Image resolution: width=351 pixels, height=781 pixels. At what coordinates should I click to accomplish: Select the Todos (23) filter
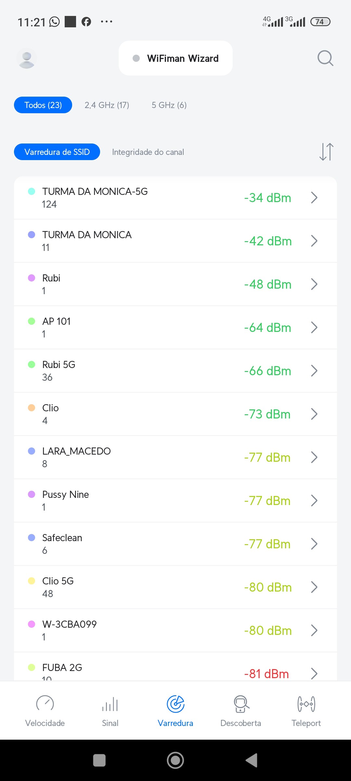[x=43, y=105]
